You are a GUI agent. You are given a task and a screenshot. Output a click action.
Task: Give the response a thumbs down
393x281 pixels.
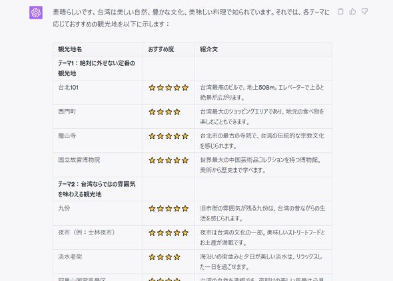364,11
